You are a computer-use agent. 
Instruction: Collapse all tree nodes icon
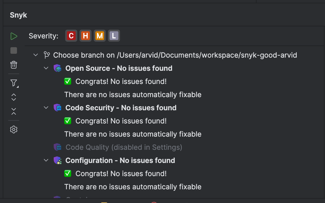(14, 111)
